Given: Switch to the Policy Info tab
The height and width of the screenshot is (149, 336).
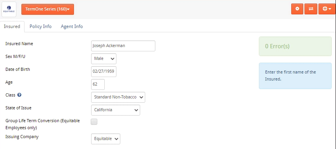Looking at the screenshot, I should [40, 26].
